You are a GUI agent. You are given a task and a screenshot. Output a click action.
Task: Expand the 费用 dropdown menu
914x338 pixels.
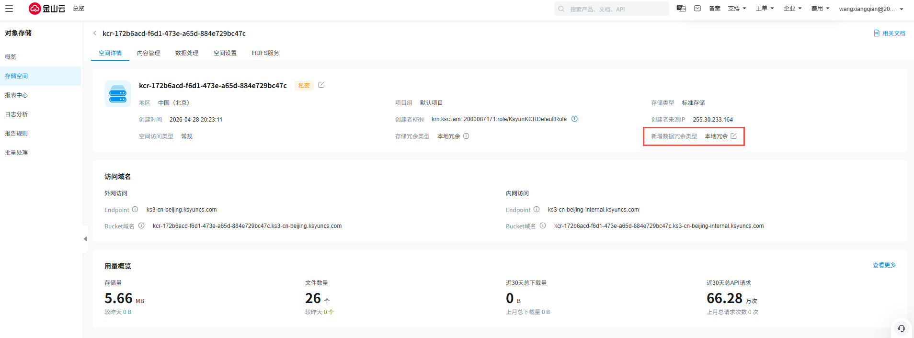point(821,9)
